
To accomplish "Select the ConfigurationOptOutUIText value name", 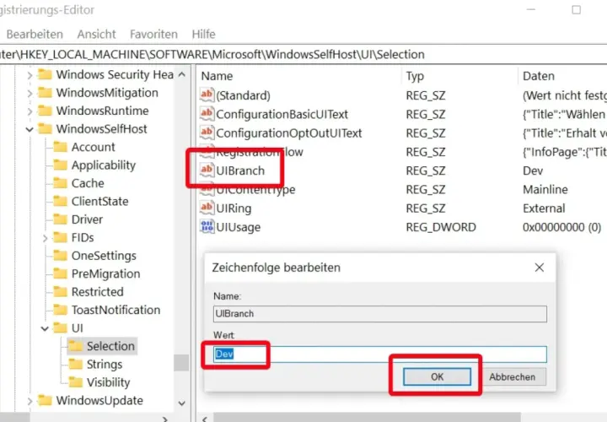I will [289, 133].
